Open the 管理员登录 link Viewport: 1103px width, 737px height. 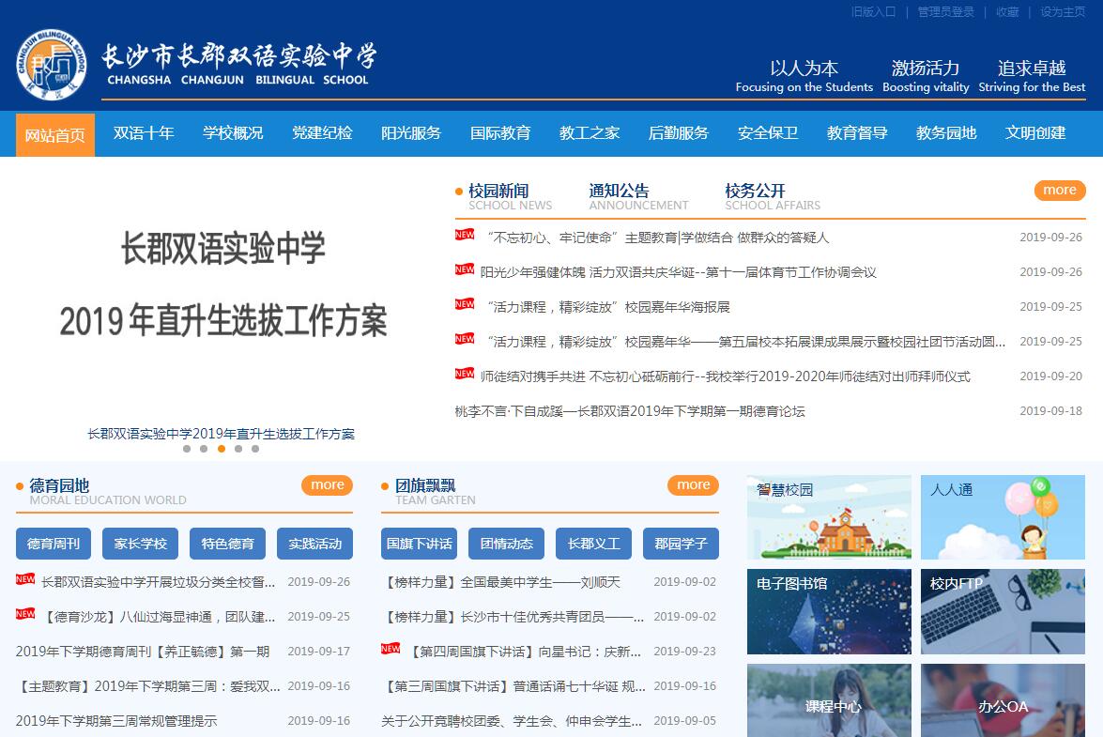click(x=945, y=12)
